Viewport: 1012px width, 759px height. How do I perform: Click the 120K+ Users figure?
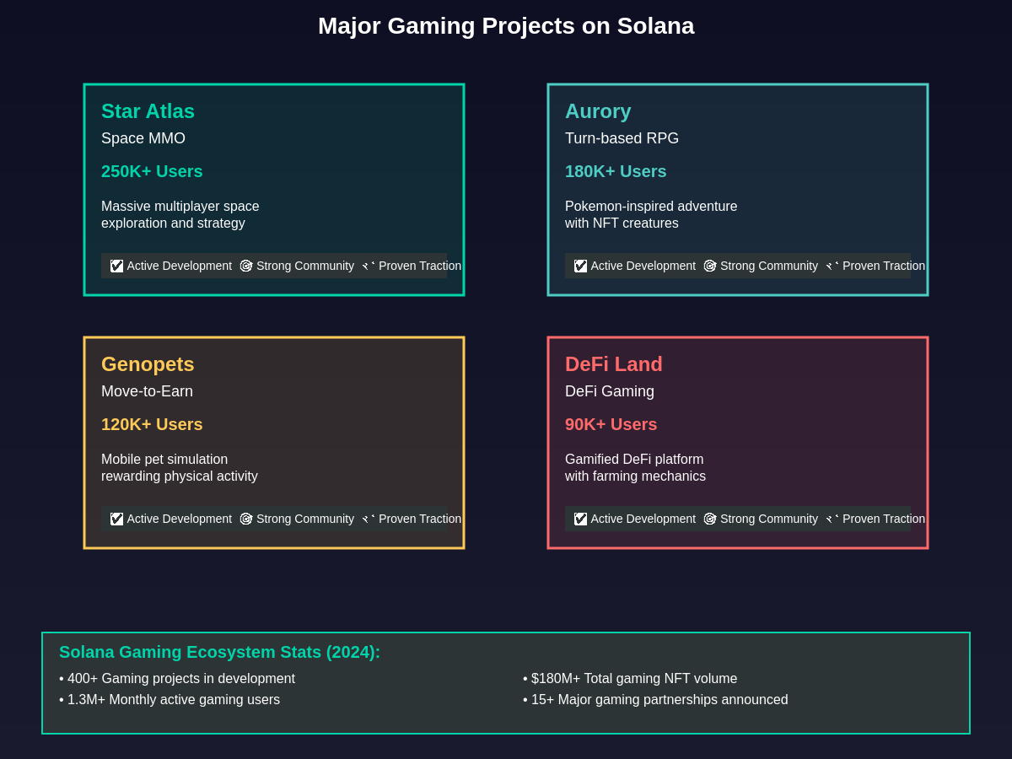152,424
